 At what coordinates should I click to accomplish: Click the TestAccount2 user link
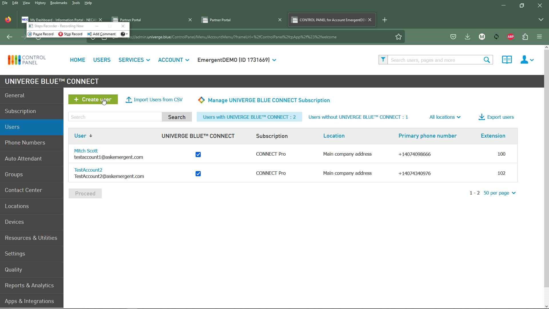[88, 170]
